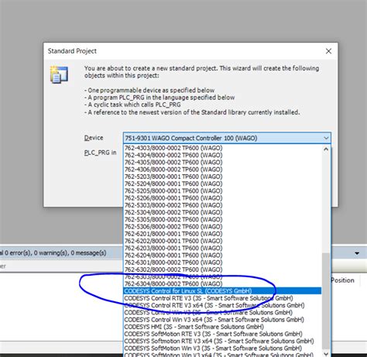Select 762-6302/8000-0002 TP600 (WAGO)
Viewport: 367px width, 357px height.
pos(222,269)
